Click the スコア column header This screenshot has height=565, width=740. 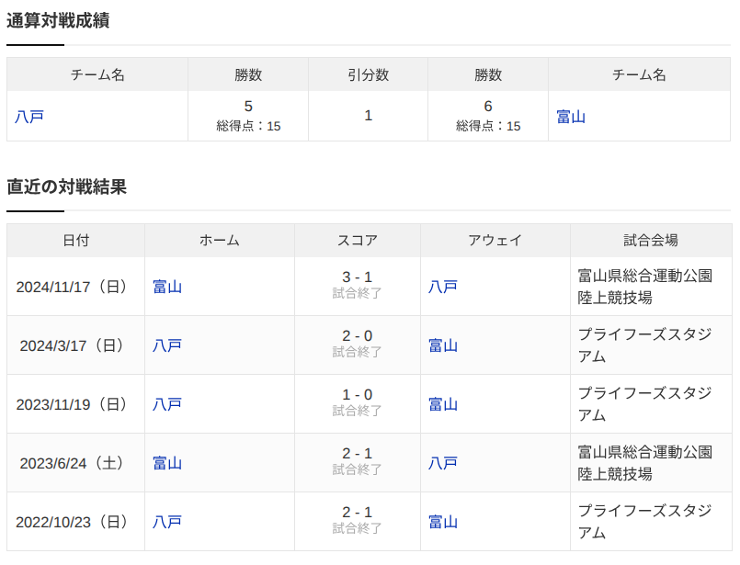(x=358, y=241)
